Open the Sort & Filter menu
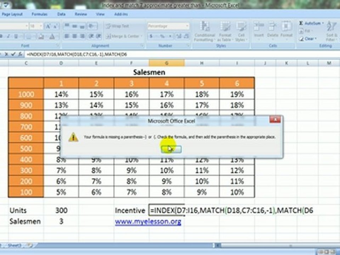Screen dimensions: 340x255 pyautogui.click(x=332, y=31)
